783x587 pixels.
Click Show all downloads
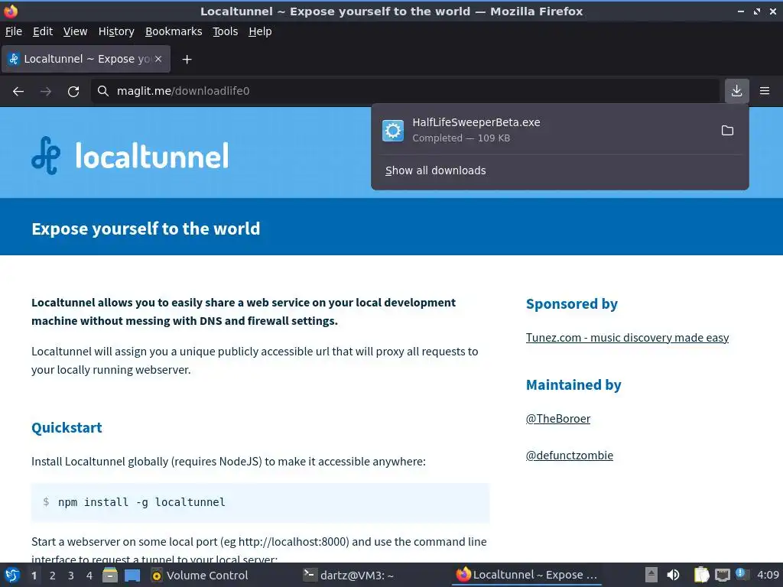point(435,170)
